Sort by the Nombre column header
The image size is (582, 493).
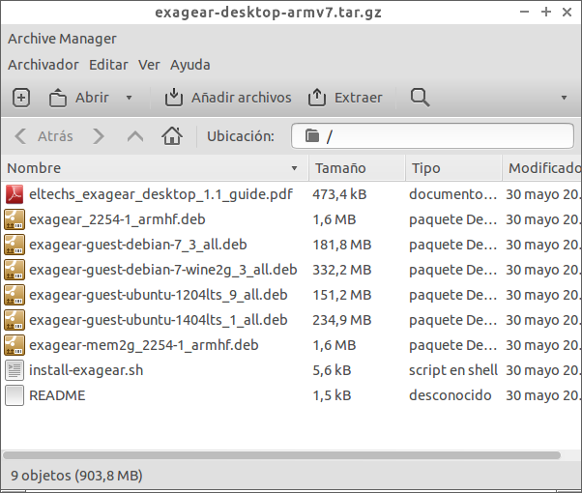[155, 168]
